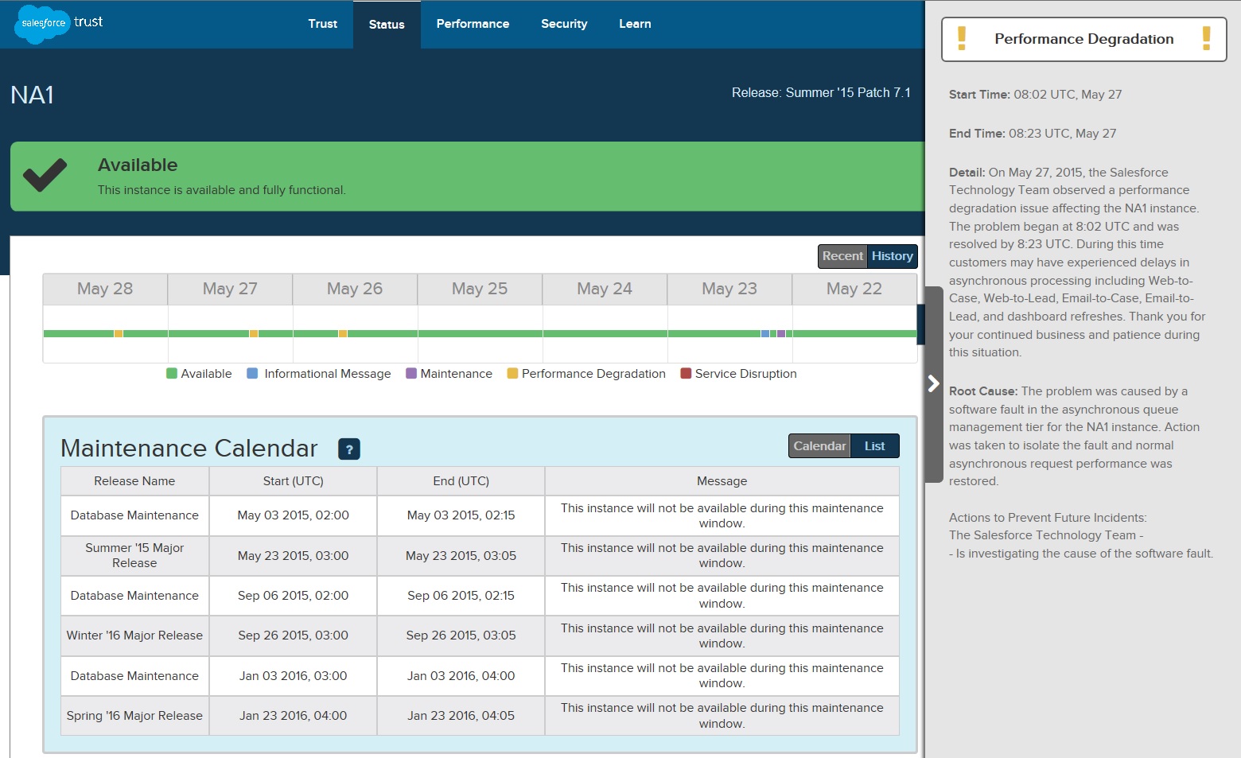Click the May 22 day header
This screenshot has height=758, width=1241.
(854, 290)
